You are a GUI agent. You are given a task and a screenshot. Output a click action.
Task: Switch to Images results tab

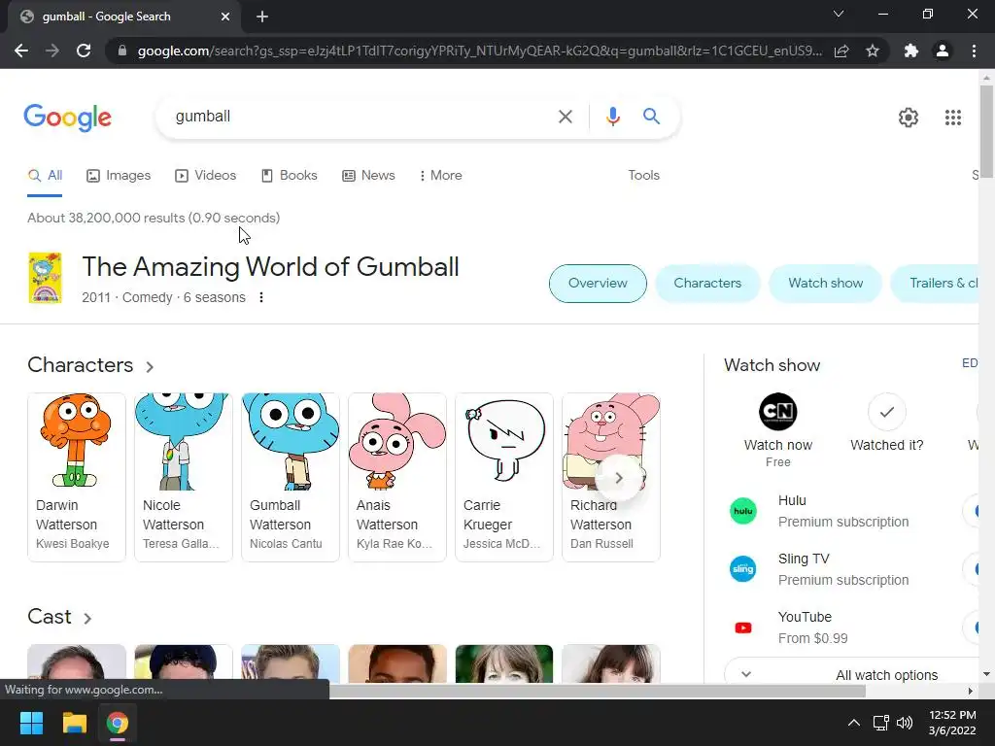coord(119,175)
